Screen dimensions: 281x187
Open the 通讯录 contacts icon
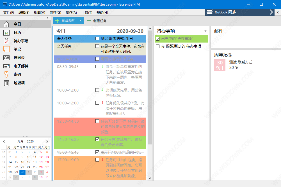tap(6, 58)
